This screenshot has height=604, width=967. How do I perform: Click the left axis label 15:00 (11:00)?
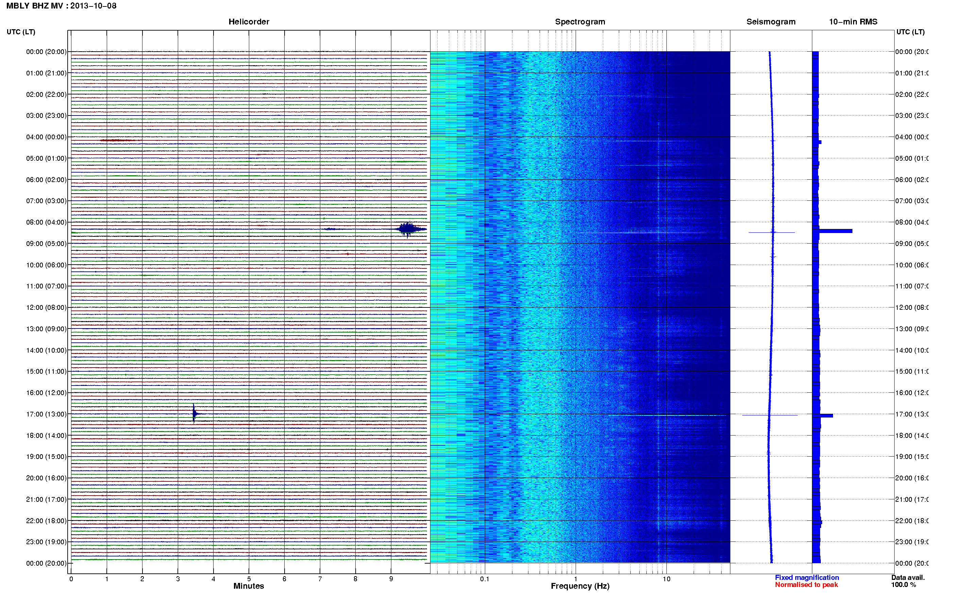click(46, 371)
